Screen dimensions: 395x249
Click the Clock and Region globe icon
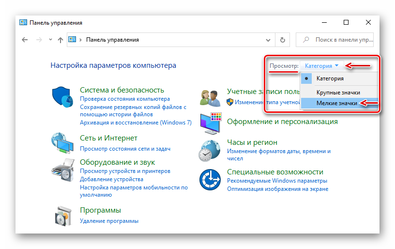pyautogui.click(x=210, y=151)
